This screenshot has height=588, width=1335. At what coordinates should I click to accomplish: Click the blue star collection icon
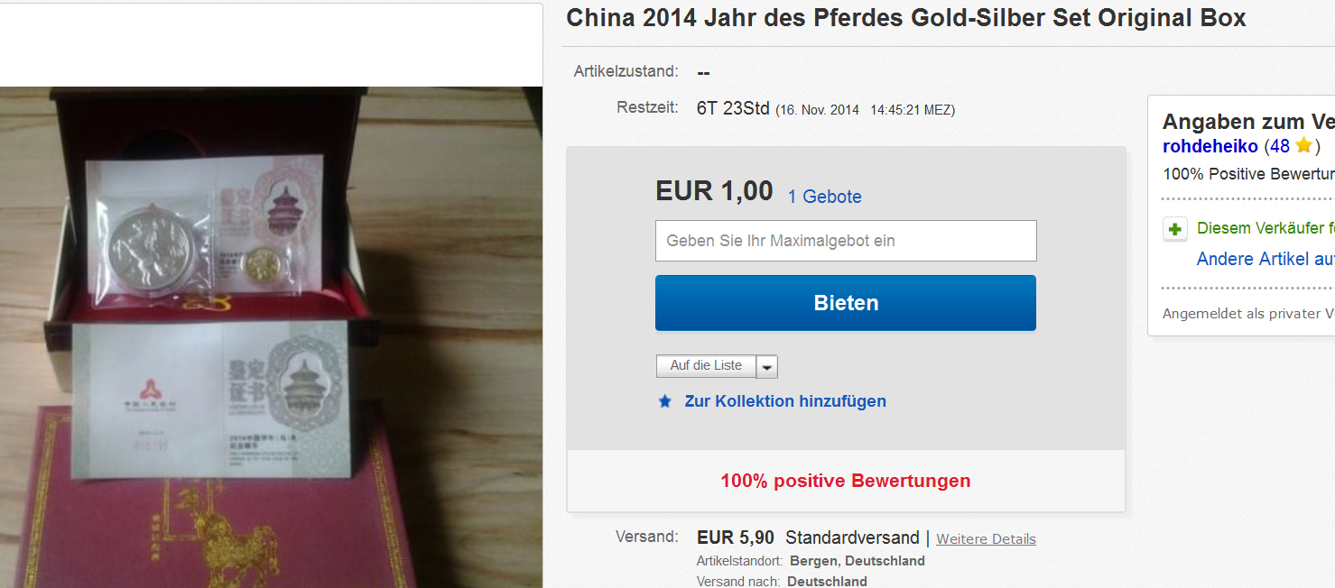pyautogui.click(x=665, y=401)
